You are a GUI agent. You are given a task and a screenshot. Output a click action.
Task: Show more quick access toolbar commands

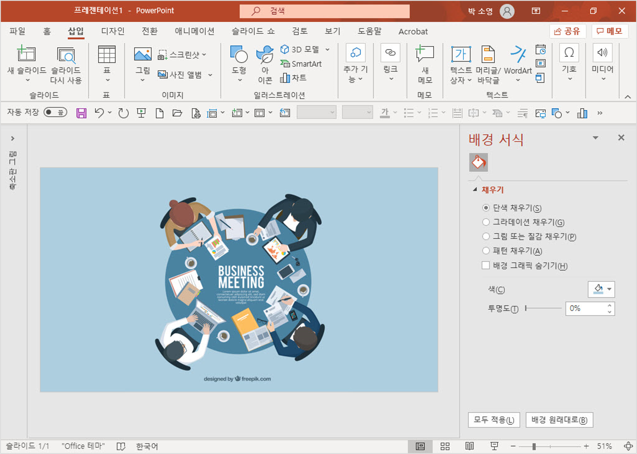(x=600, y=113)
